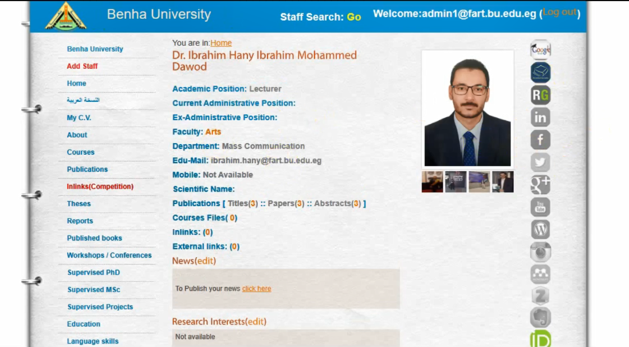Click the Mass Communication department text
The width and height of the screenshot is (629, 347).
click(x=264, y=146)
